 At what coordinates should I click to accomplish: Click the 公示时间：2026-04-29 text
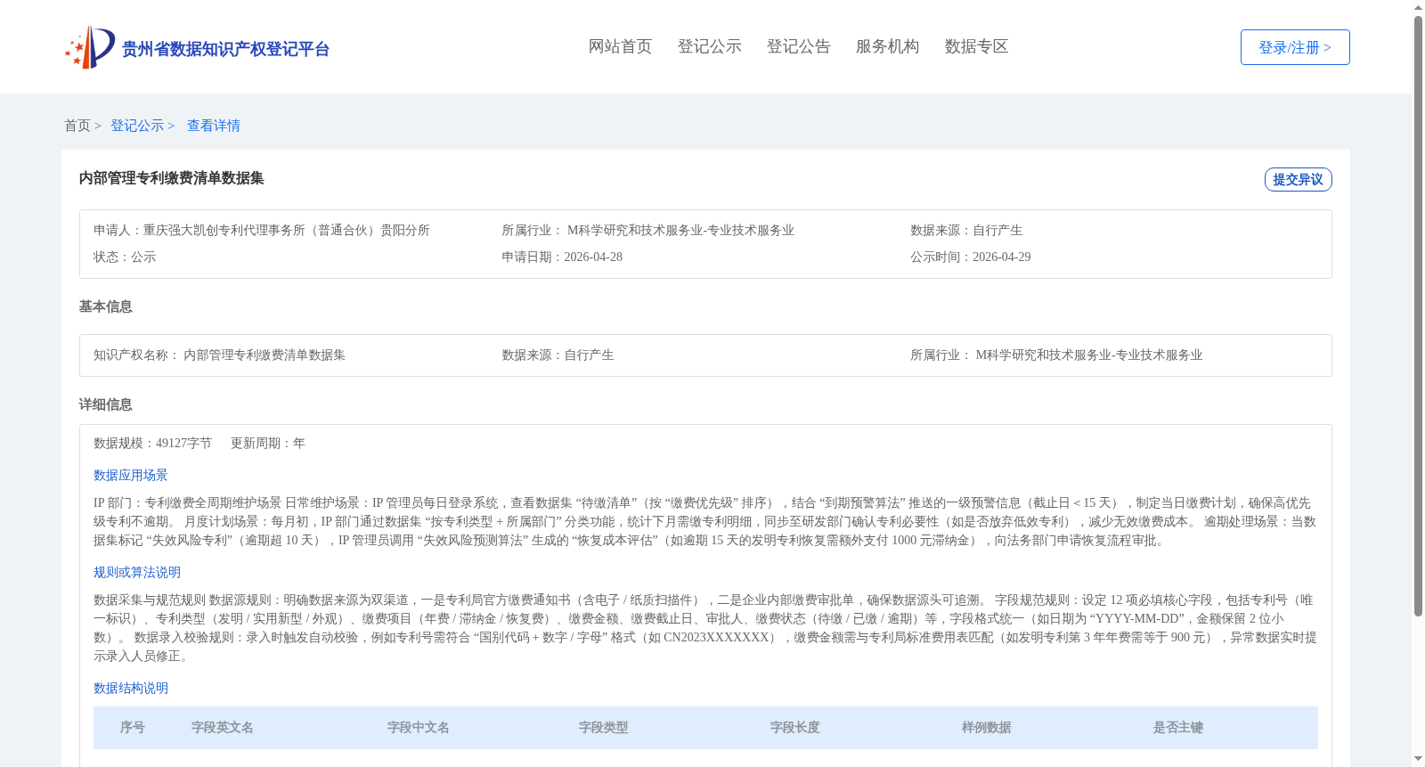coord(970,257)
